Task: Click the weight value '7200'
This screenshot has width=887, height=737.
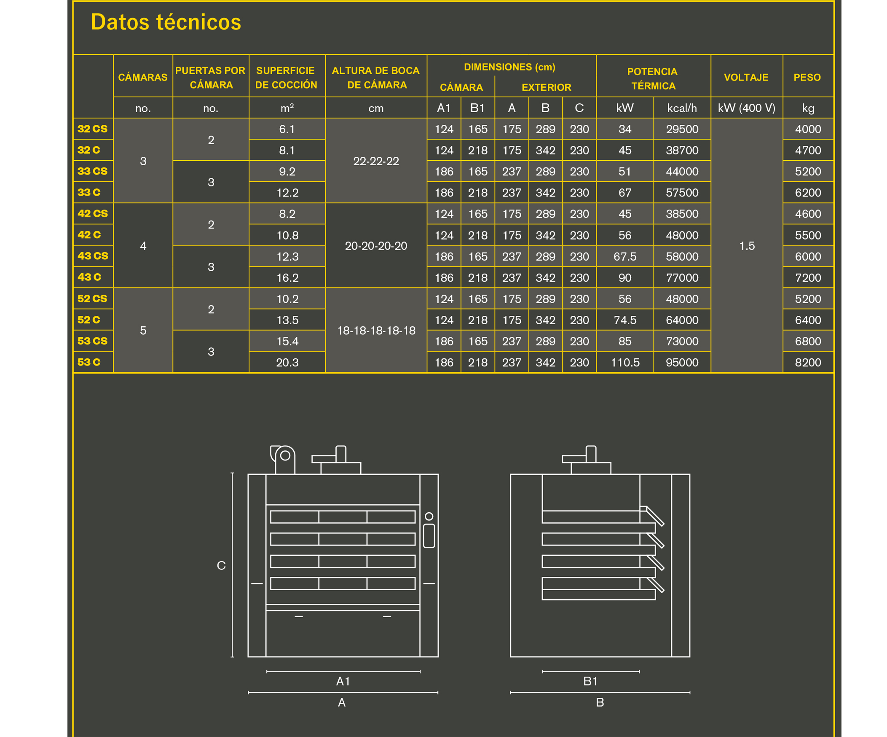Action: click(x=808, y=278)
